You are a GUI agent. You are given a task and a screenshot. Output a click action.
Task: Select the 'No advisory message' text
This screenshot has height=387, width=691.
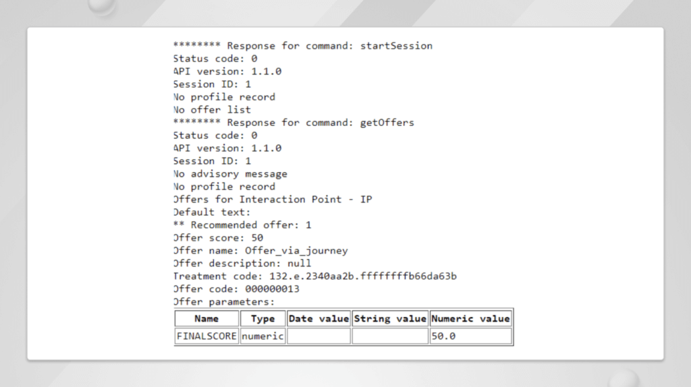point(230,174)
